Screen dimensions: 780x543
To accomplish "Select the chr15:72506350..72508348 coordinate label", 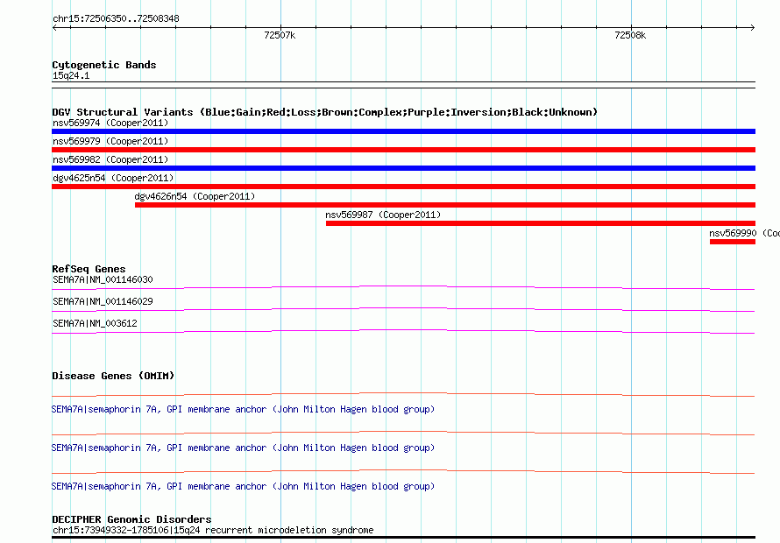I will (117, 18).
